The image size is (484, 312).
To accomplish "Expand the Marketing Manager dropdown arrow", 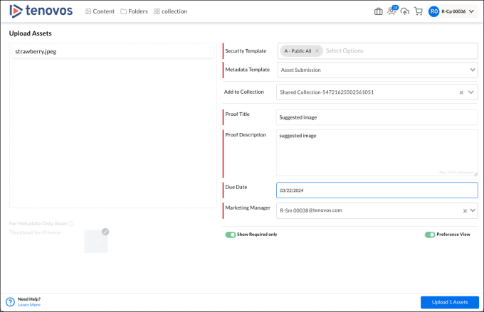I will point(473,210).
